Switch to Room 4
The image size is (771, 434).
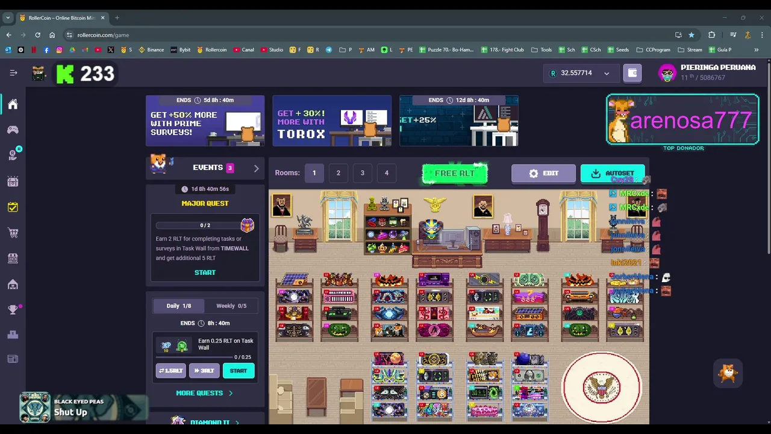pos(387,173)
